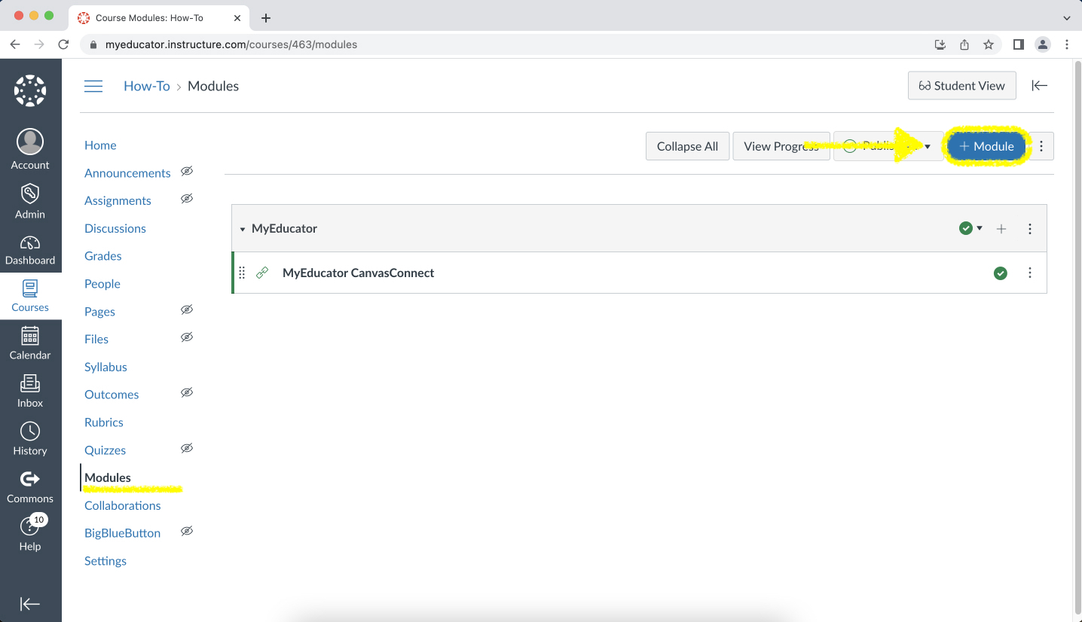Open the Account menu in global navigation
The width and height of the screenshot is (1082, 622).
(x=30, y=149)
